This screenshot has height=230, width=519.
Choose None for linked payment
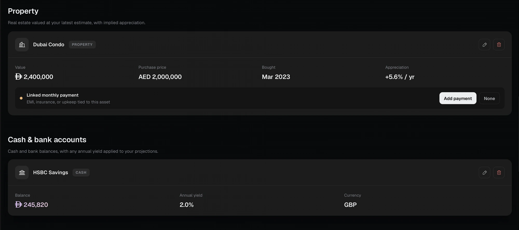(489, 98)
